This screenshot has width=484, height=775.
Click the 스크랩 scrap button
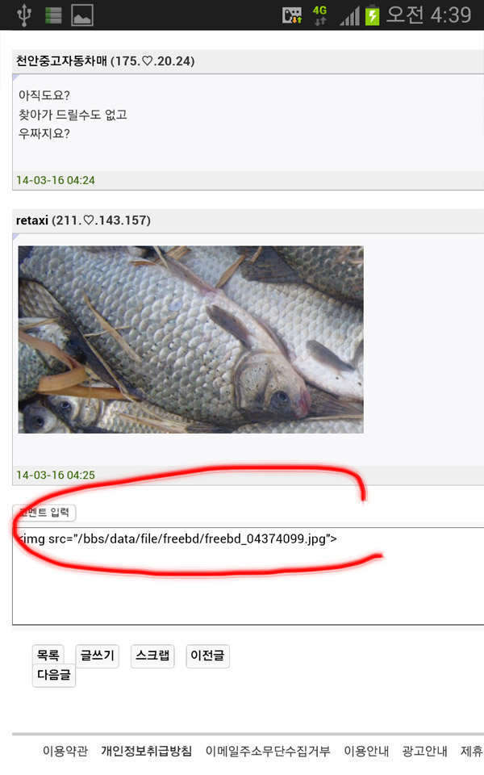pos(152,656)
